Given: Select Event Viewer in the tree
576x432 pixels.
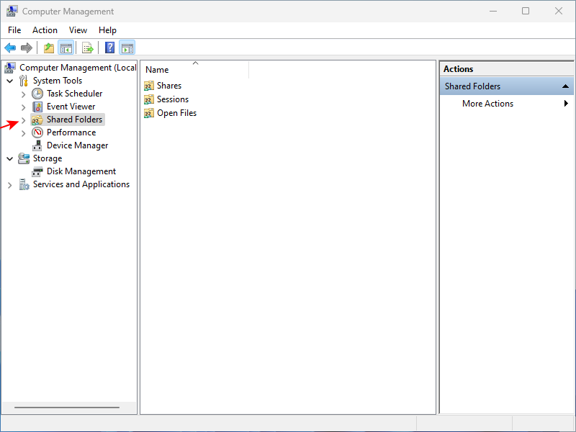Looking at the screenshot, I should (x=71, y=107).
